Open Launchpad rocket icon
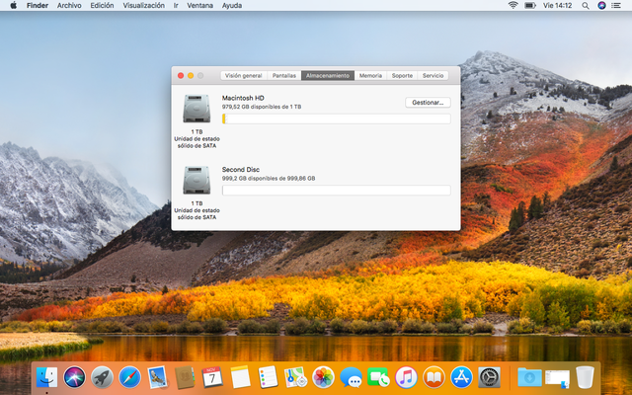 click(x=102, y=377)
